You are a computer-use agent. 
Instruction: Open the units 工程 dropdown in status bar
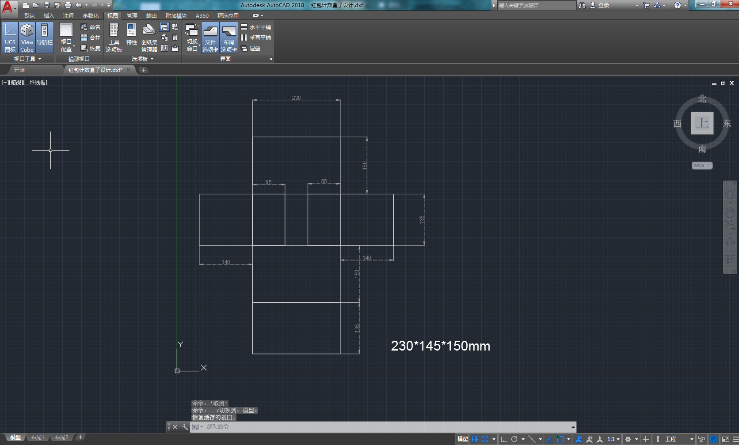tap(679, 439)
